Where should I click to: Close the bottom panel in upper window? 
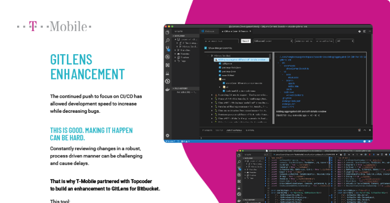point(370,130)
